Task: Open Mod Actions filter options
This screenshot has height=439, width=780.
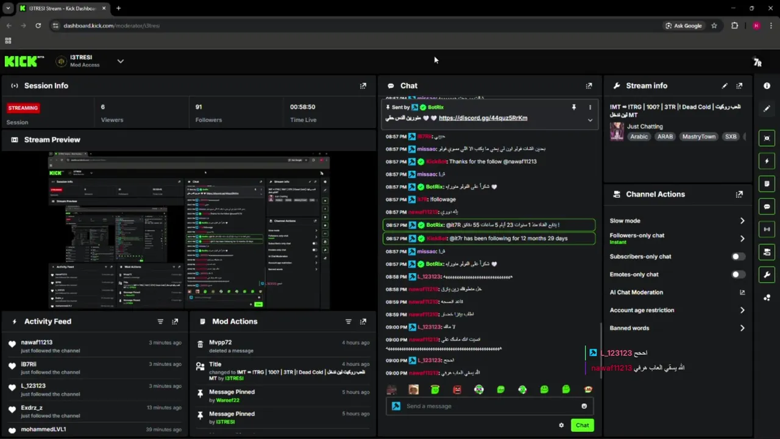Action: point(349,321)
